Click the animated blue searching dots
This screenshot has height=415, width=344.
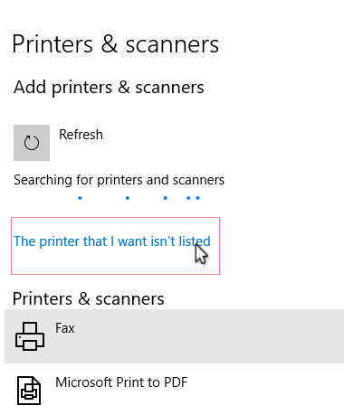click(139, 198)
